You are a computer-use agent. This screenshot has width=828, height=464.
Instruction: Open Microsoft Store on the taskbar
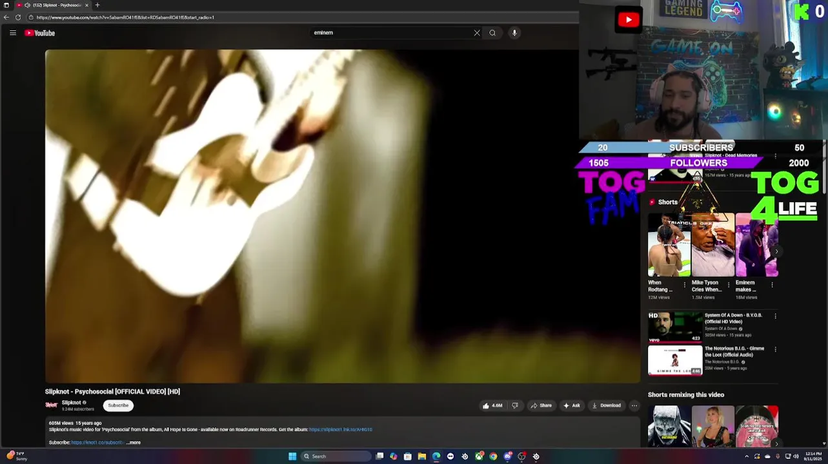(x=408, y=456)
